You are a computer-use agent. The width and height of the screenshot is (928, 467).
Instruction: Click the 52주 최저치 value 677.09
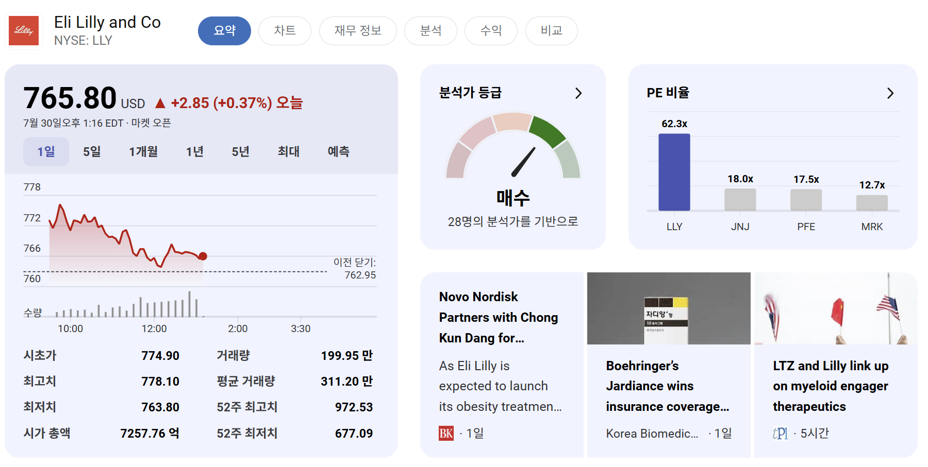pyautogui.click(x=354, y=434)
